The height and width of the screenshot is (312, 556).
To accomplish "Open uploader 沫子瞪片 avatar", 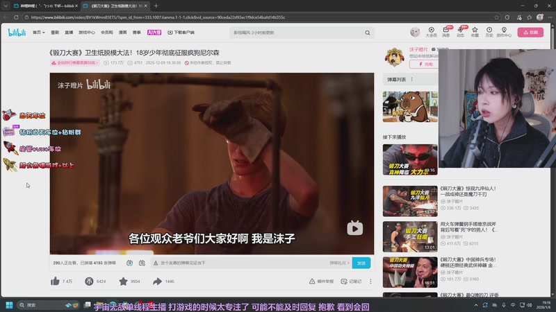I will [394, 57].
